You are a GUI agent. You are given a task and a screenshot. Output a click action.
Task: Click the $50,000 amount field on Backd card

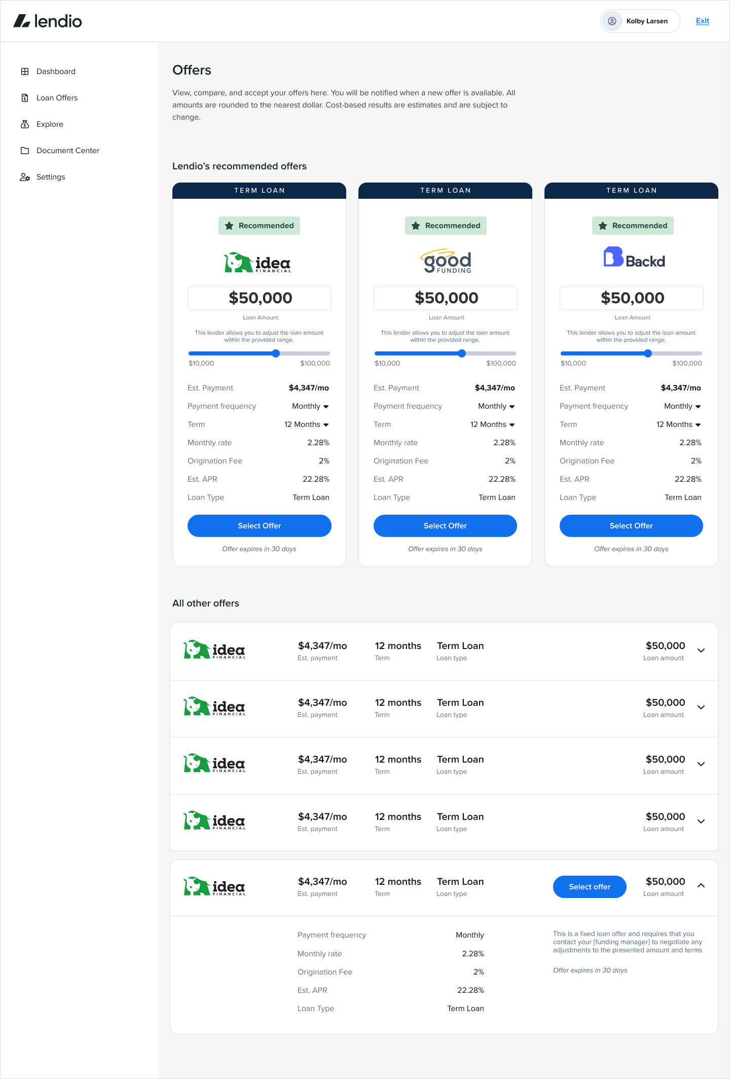click(632, 298)
